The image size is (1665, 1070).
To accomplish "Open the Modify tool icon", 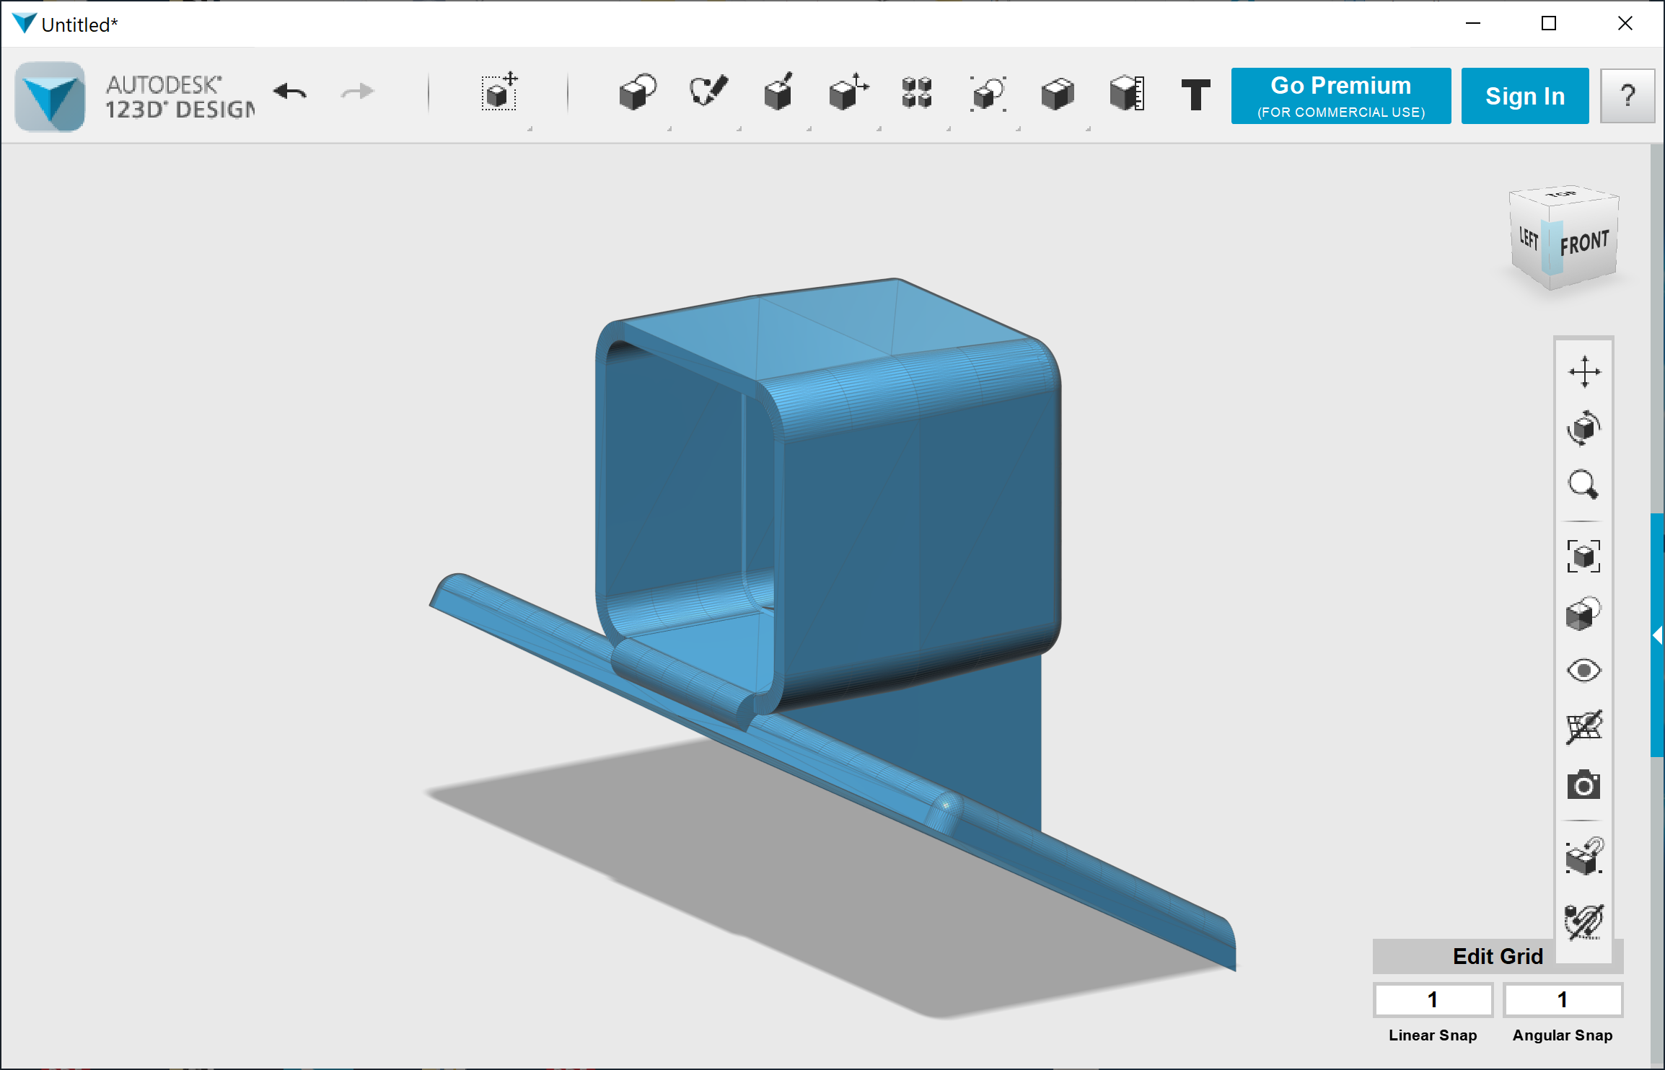I will click(x=848, y=94).
